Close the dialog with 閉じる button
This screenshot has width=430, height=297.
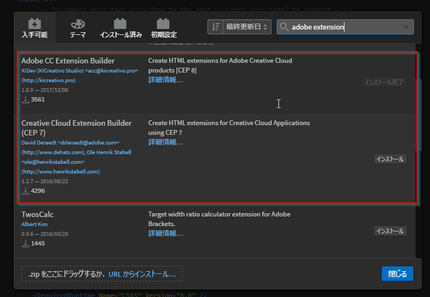[397, 274]
